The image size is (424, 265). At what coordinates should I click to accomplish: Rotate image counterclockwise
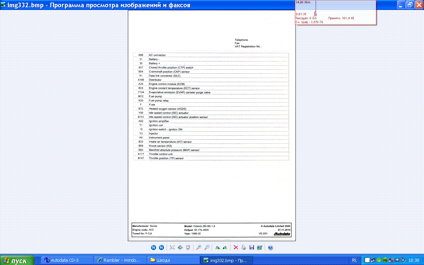(225, 247)
